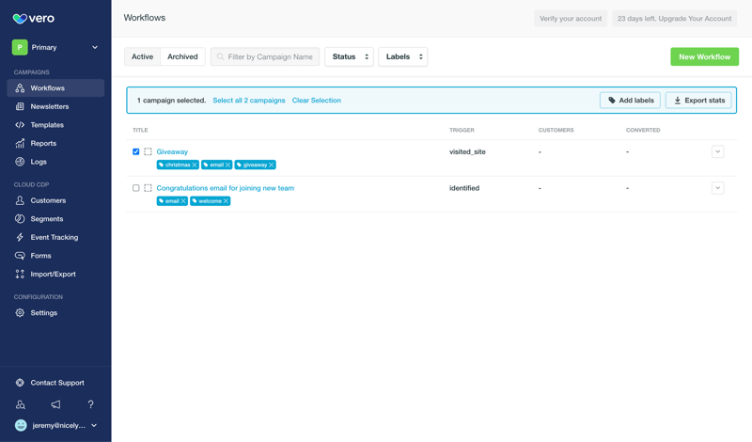Click the Vero logo icon
The image size is (752, 442).
click(20, 18)
